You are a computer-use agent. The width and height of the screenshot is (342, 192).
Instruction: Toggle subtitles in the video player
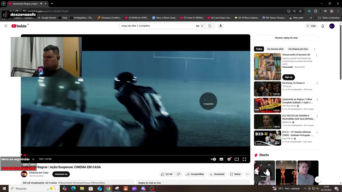221,159
